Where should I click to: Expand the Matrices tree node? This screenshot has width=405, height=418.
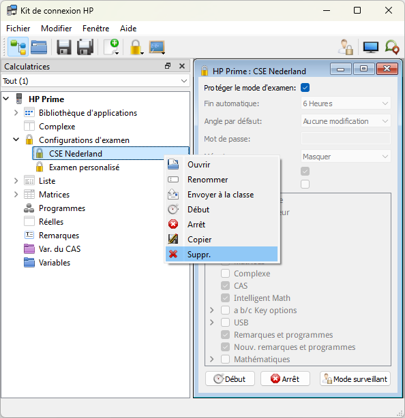(x=16, y=194)
